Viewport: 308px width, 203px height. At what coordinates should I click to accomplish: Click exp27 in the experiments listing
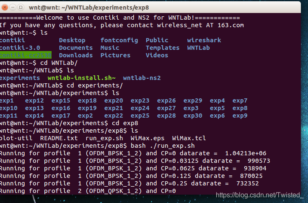coord(166,108)
